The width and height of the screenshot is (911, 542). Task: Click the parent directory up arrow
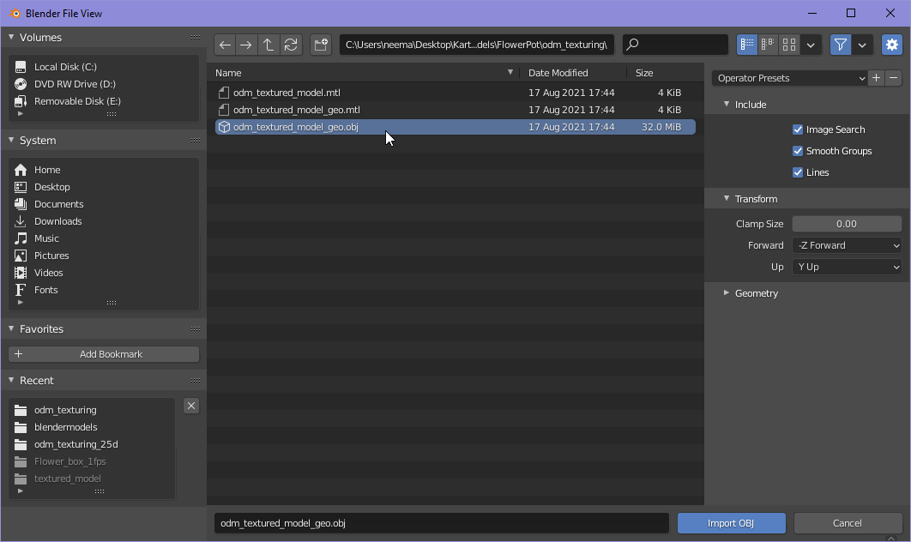[x=268, y=45]
